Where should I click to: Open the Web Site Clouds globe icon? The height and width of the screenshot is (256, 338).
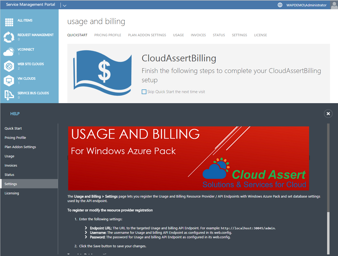tap(9, 66)
